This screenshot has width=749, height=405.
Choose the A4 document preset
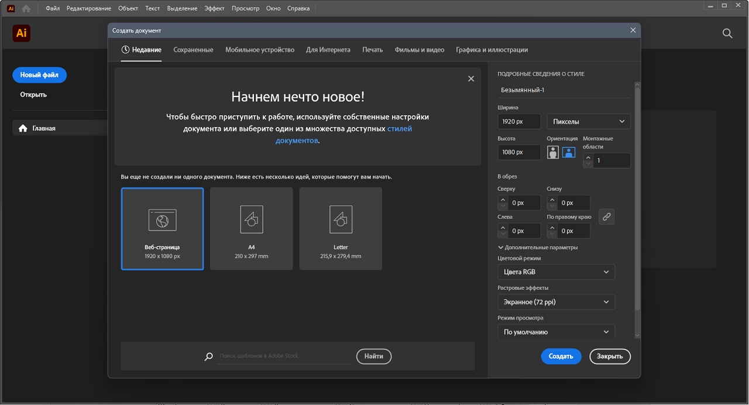251,228
